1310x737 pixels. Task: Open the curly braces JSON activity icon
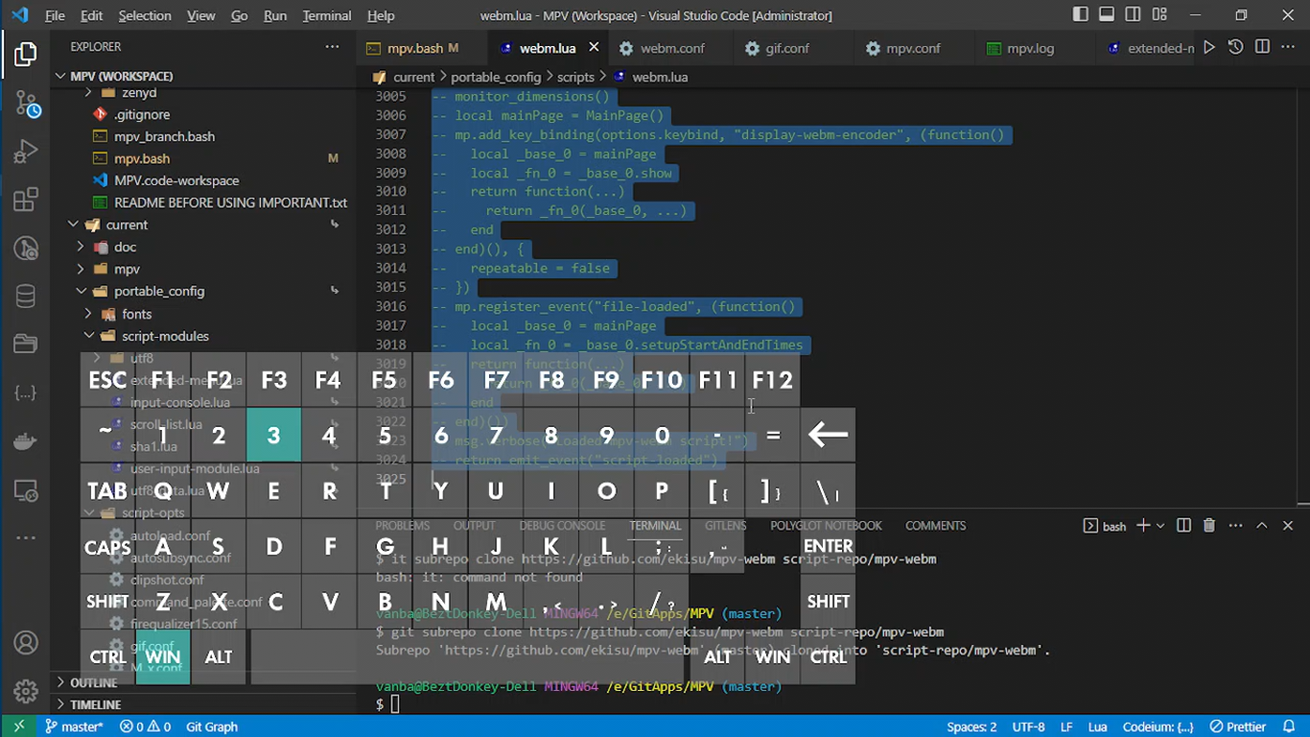pos(26,393)
